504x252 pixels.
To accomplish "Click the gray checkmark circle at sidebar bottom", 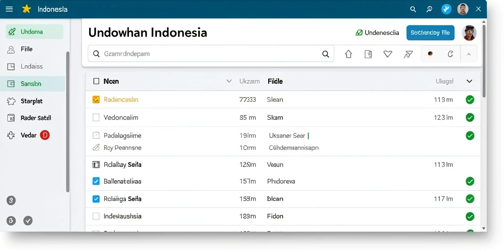I will tap(28, 220).
